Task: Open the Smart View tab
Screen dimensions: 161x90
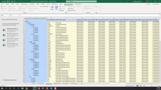Action: (x=54, y=4)
